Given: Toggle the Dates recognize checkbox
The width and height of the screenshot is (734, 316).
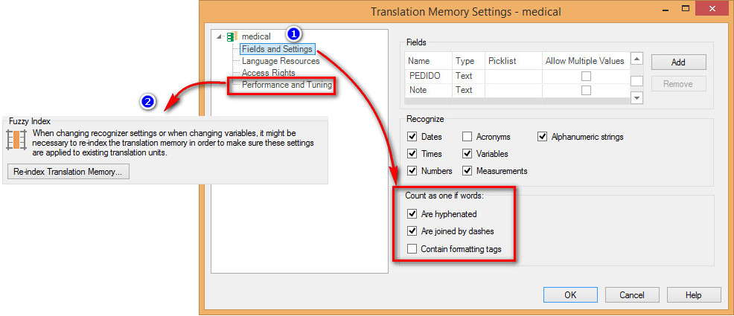Looking at the screenshot, I should (412, 137).
